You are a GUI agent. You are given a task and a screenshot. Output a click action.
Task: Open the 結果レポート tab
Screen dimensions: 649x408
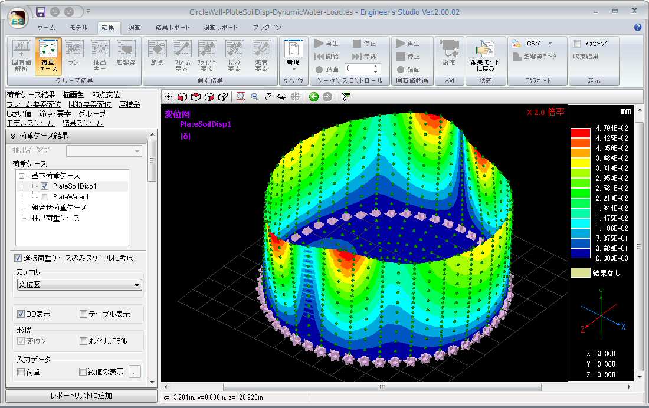coord(172,27)
